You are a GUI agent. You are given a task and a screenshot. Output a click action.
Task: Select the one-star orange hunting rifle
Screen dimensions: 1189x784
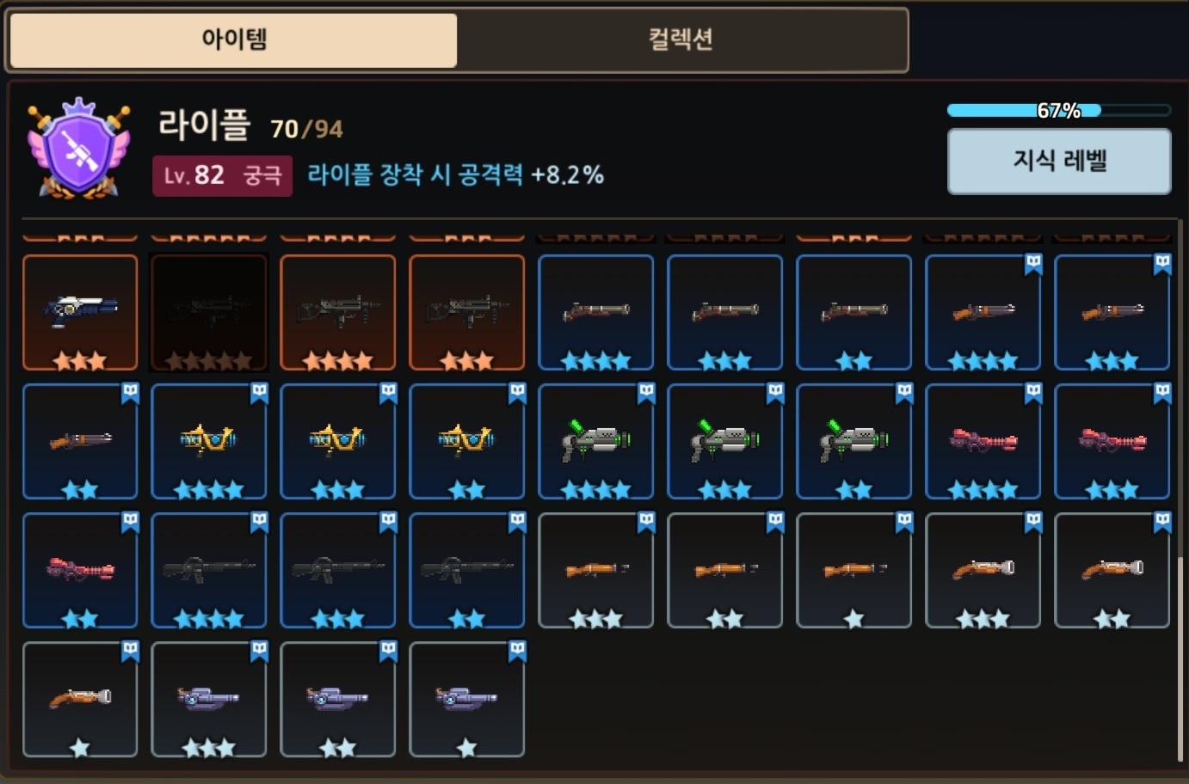coord(854,571)
